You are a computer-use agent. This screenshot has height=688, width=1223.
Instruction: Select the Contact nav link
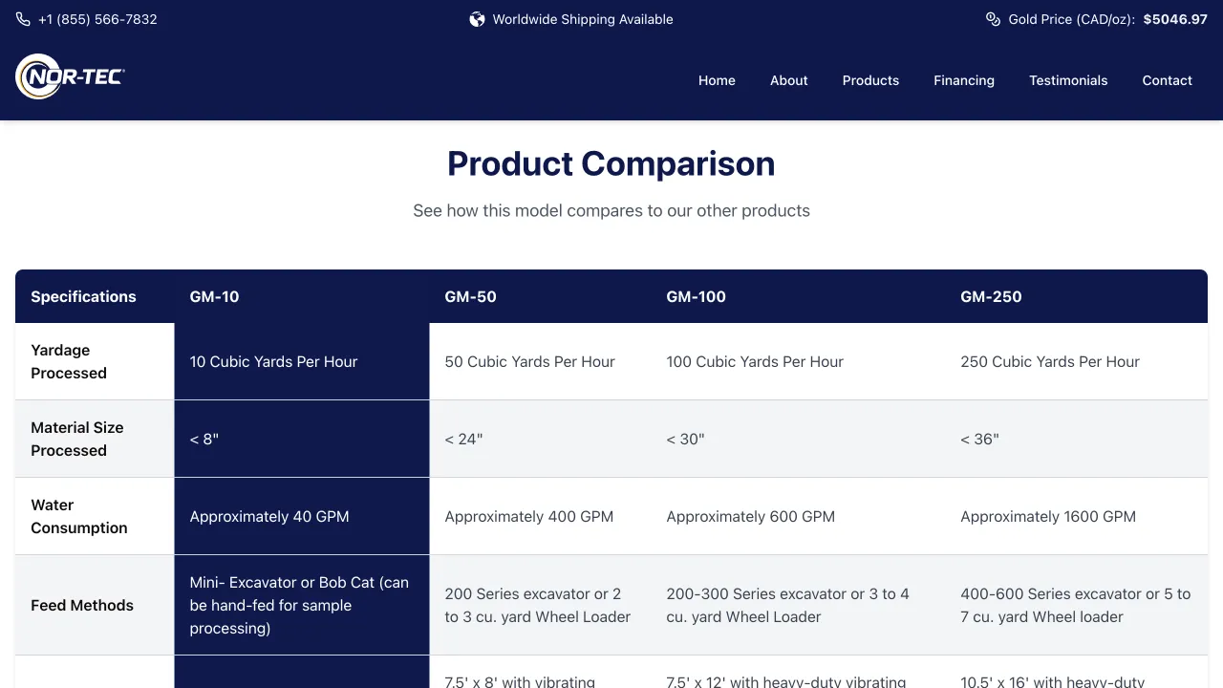pos(1167,80)
